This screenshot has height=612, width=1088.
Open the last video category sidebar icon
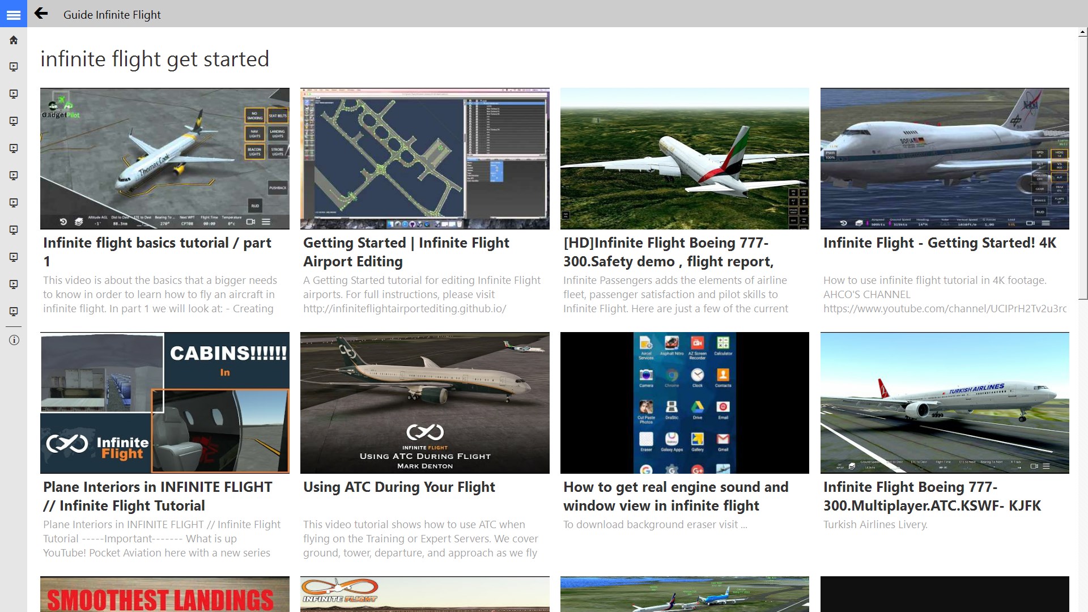point(14,312)
